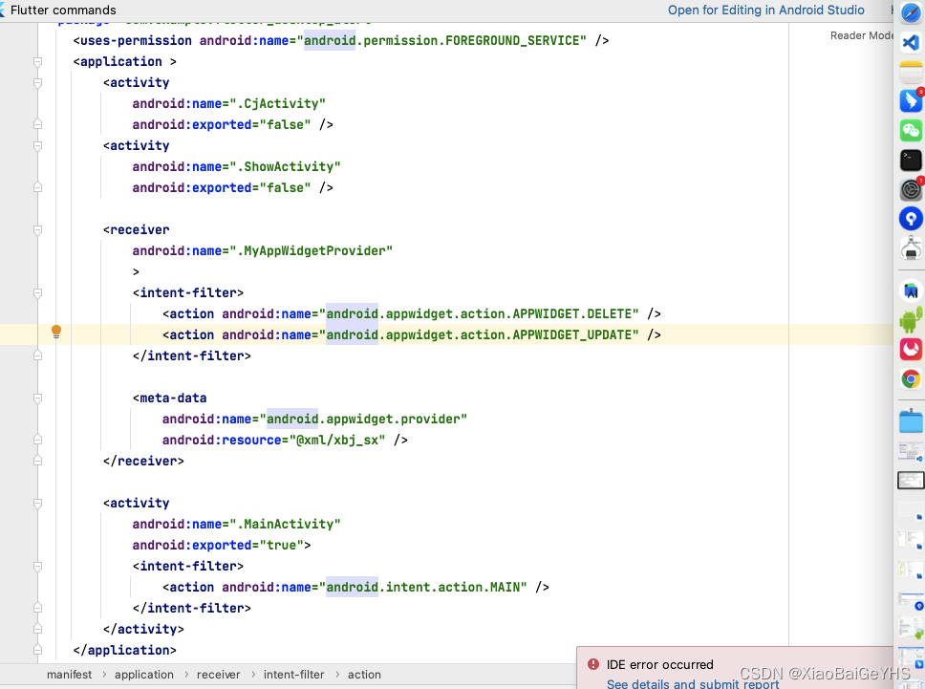Click Open for Editing in Android Studio link
The image size is (925, 689).
coord(765,10)
